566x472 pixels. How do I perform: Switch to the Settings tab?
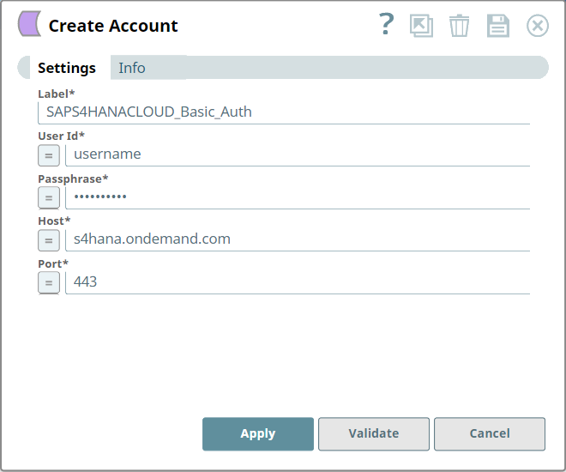point(67,68)
